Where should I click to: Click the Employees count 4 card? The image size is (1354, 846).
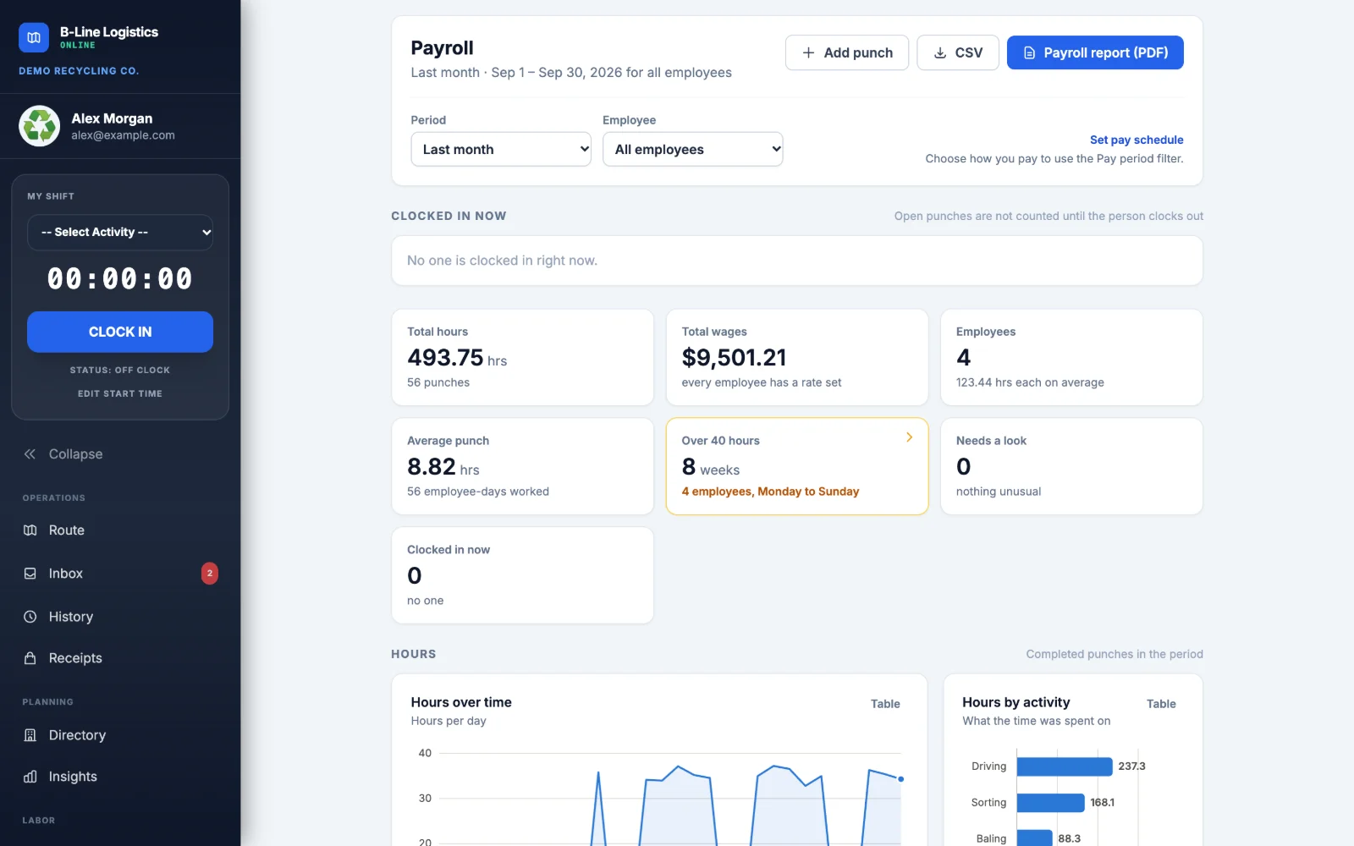pos(1071,357)
